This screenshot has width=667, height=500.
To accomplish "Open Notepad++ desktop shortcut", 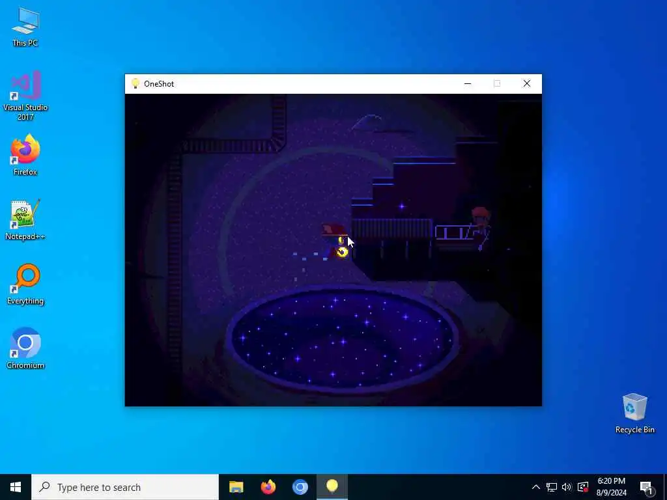I will pyautogui.click(x=25, y=219).
